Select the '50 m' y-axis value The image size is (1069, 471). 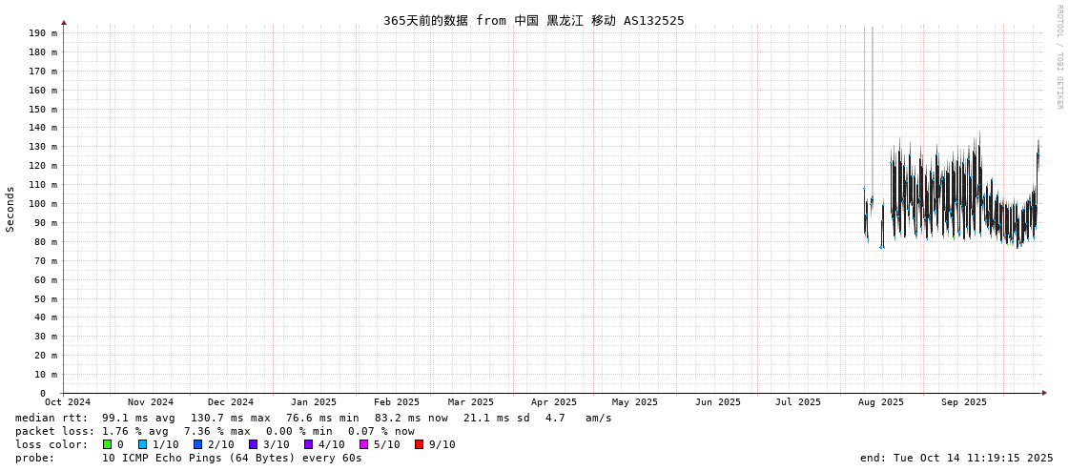tap(46, 298)
